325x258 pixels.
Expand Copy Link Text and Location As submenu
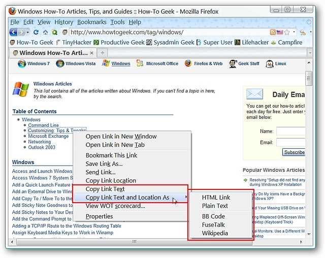tap(132, 198)
